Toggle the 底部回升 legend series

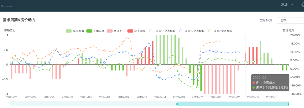click(116, 31)
